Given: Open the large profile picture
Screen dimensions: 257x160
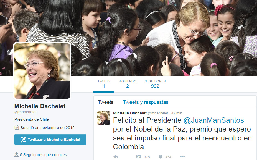Looking at the screenshot, I should point(42,71).
